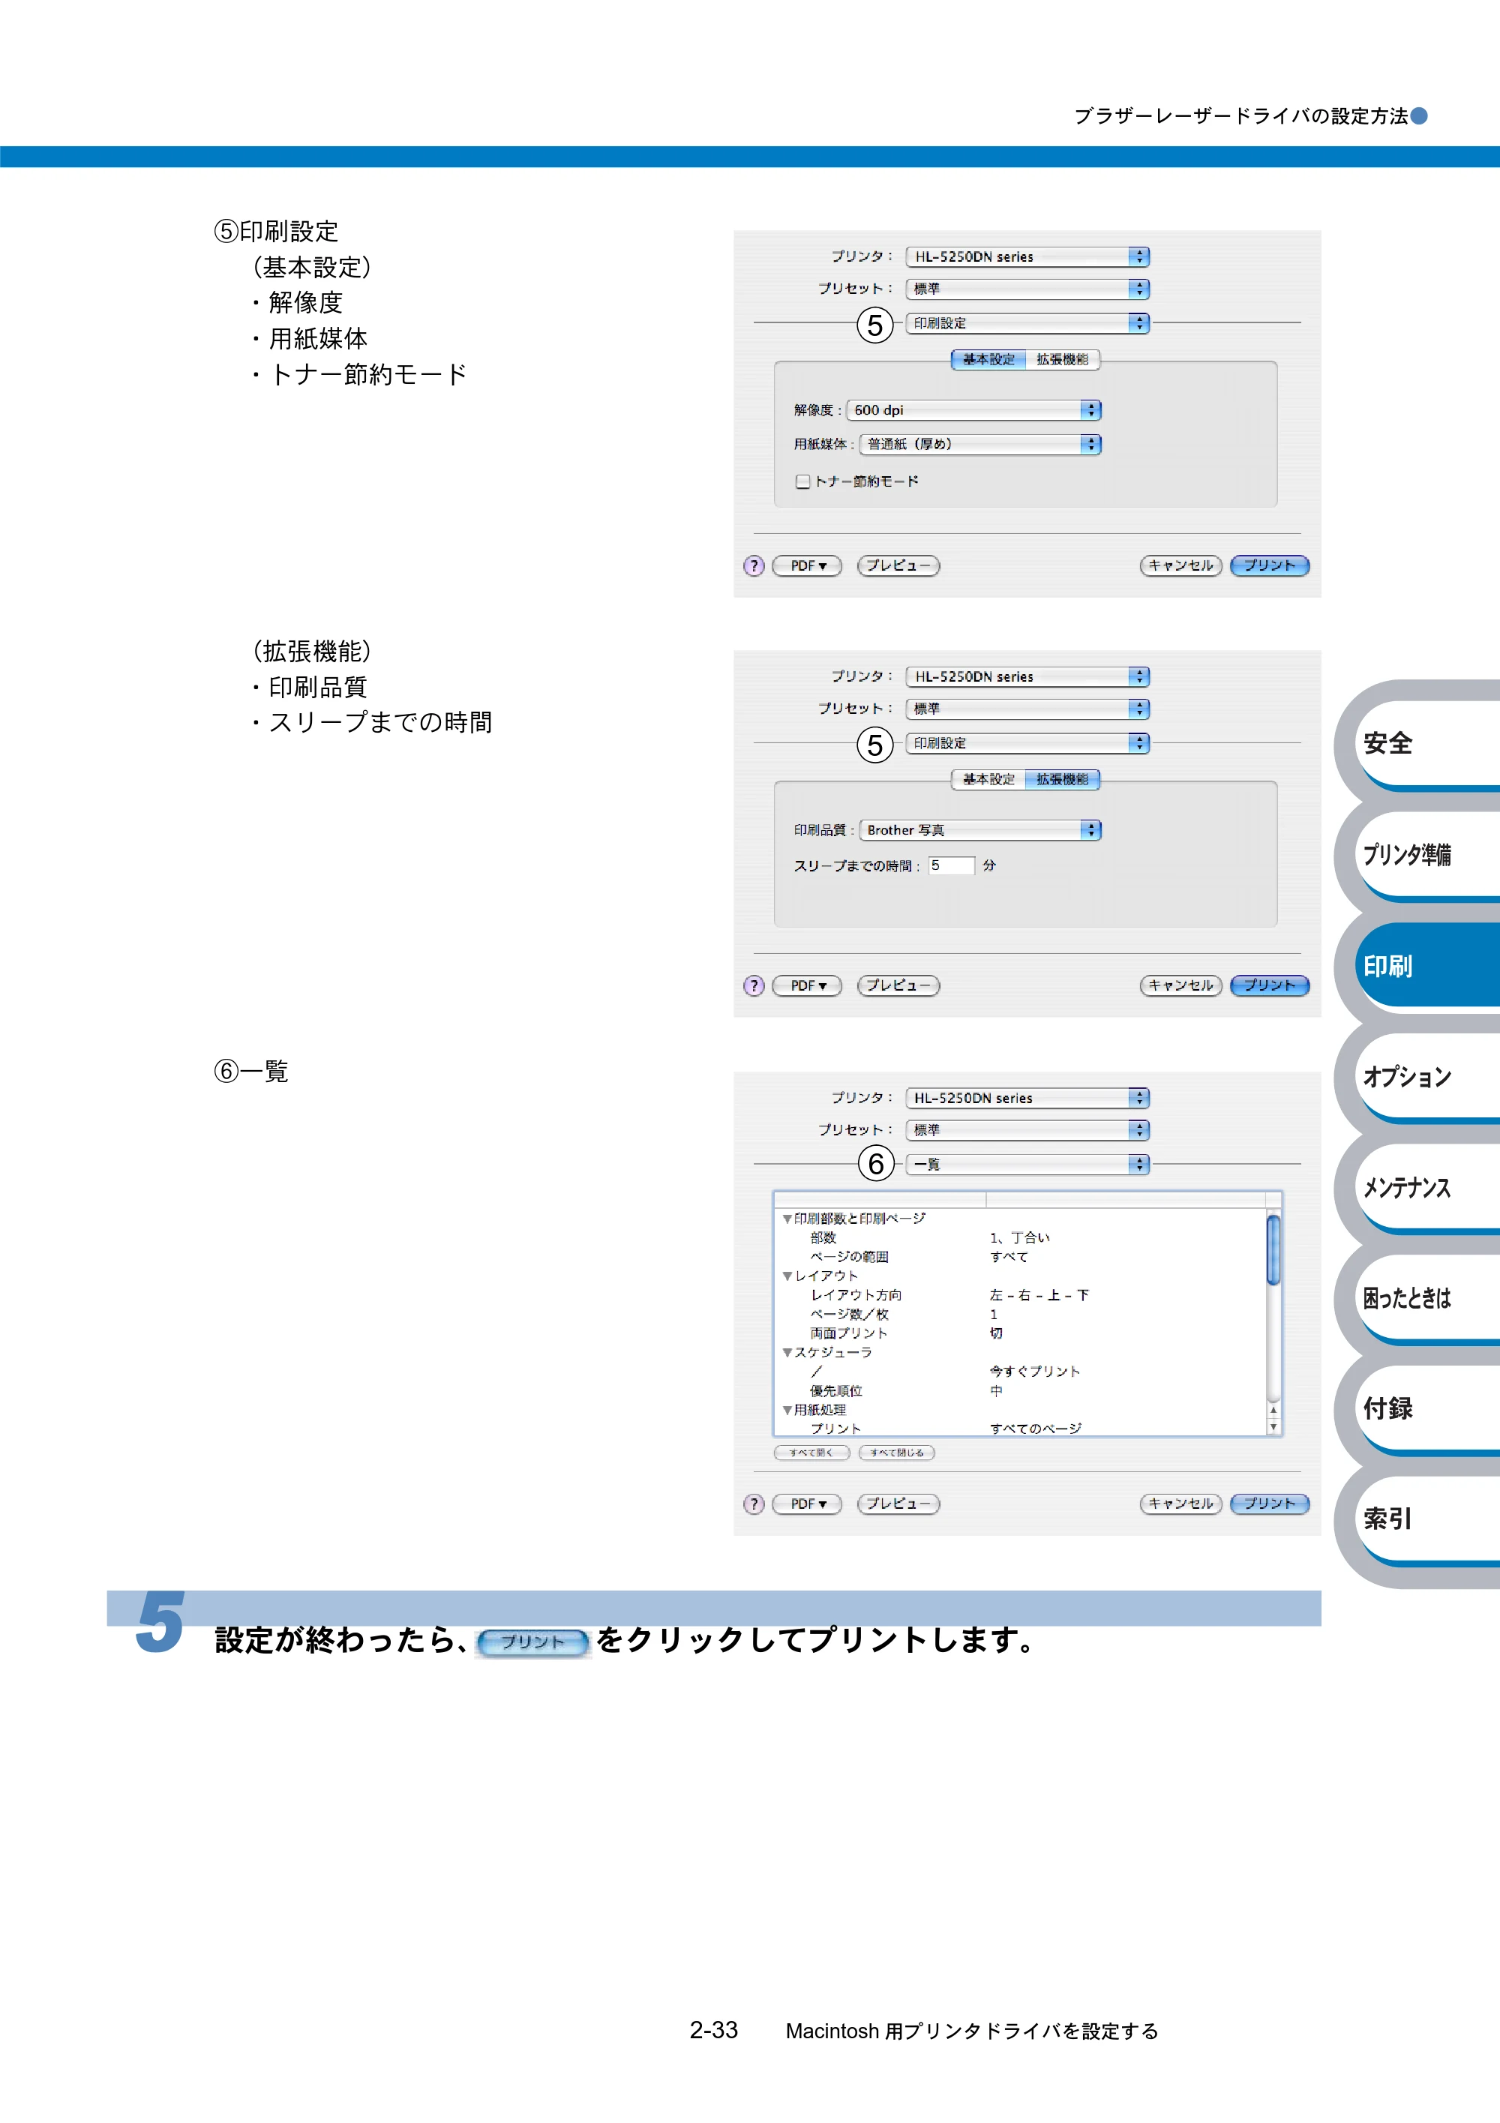This screenshot has height=2123, width=1500.
Task: Open the 用紙媒体 普通紙（厚め） dropdown
Action: [980, 444]
